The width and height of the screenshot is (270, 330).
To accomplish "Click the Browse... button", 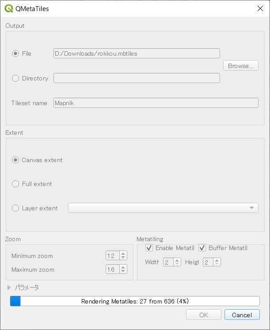I will click(240, 66).
